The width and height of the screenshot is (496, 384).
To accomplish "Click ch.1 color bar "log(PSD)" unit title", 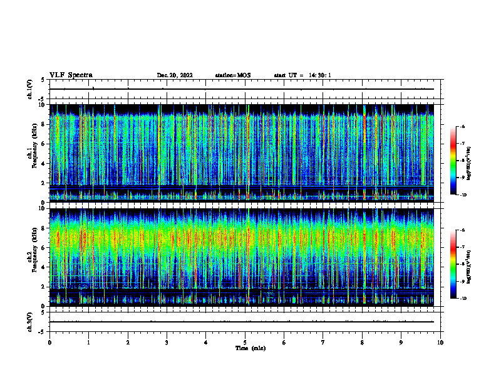I will click(x=469, y=164).
